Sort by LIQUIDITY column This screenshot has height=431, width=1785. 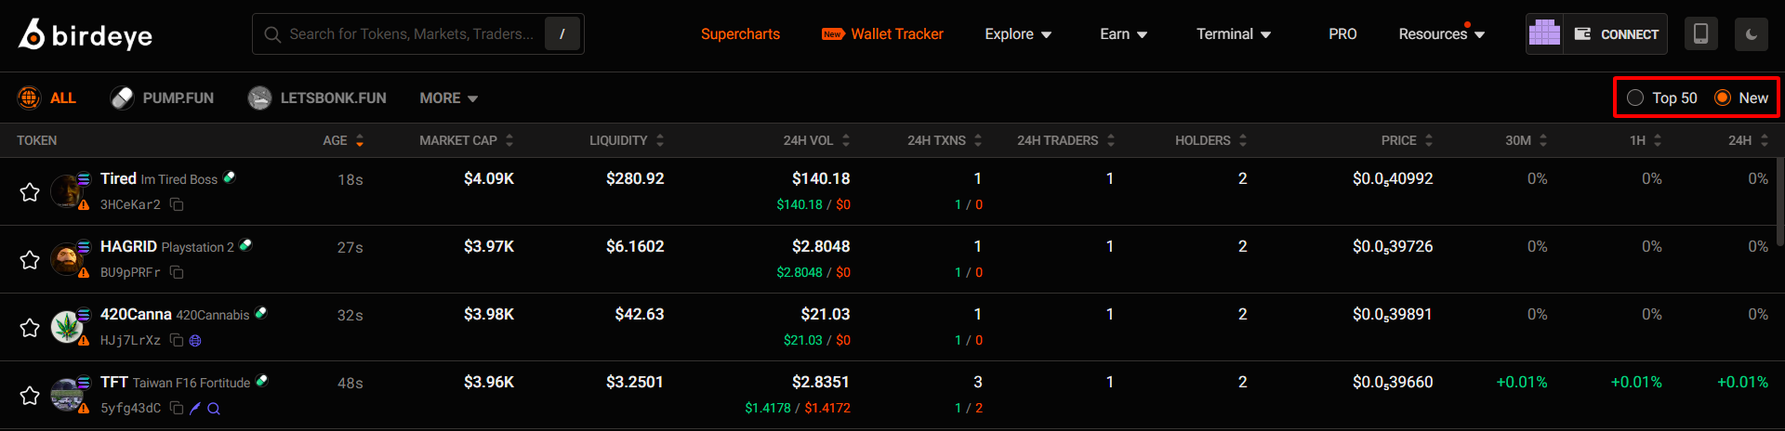(627, 140)
